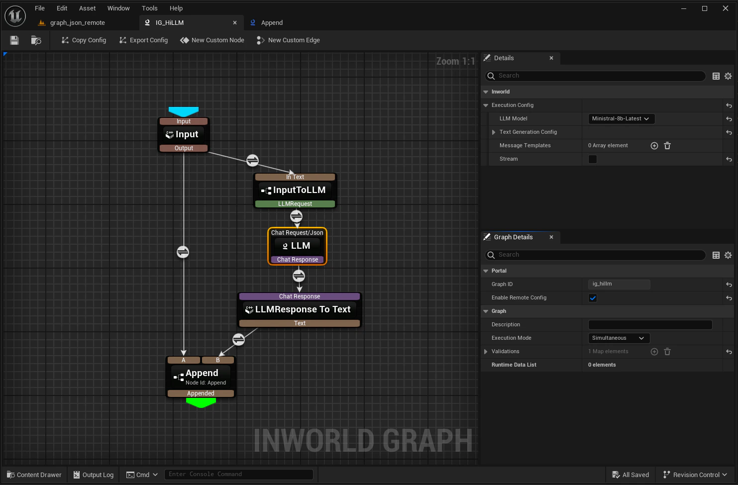
Task: Enable the Stream checkbox
Action: 593,159
